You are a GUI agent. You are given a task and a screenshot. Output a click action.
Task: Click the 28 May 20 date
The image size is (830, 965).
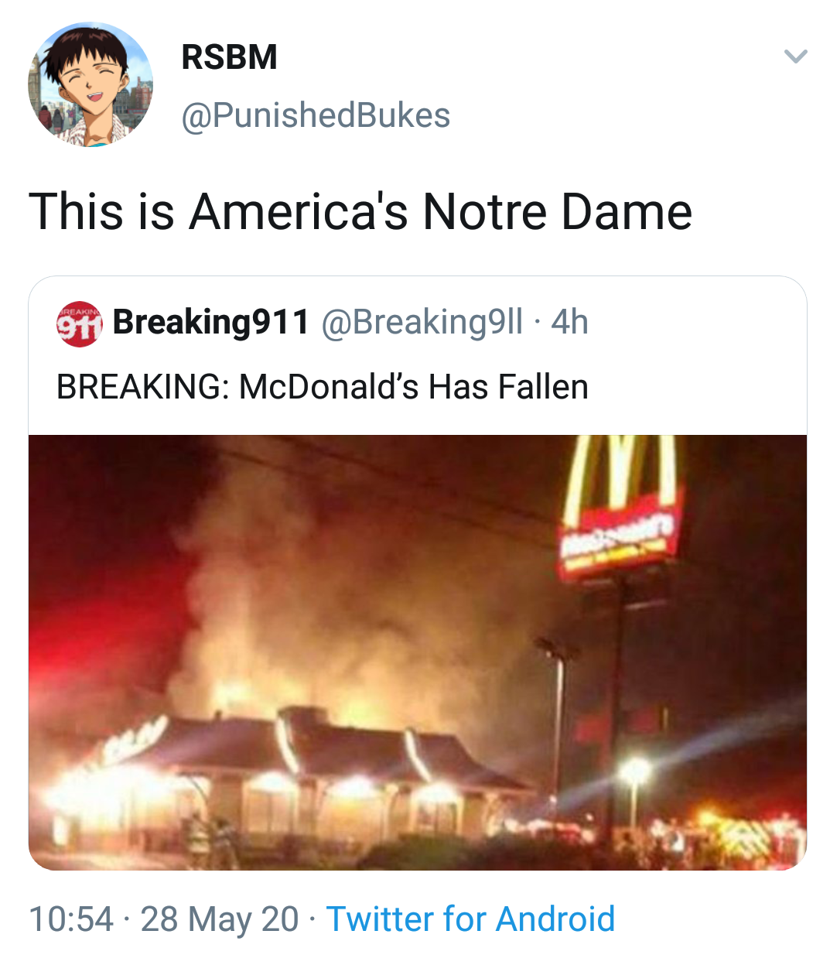[220, 919]
